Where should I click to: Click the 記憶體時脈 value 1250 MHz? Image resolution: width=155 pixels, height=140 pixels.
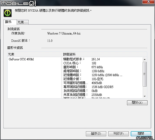click(107, 75)
